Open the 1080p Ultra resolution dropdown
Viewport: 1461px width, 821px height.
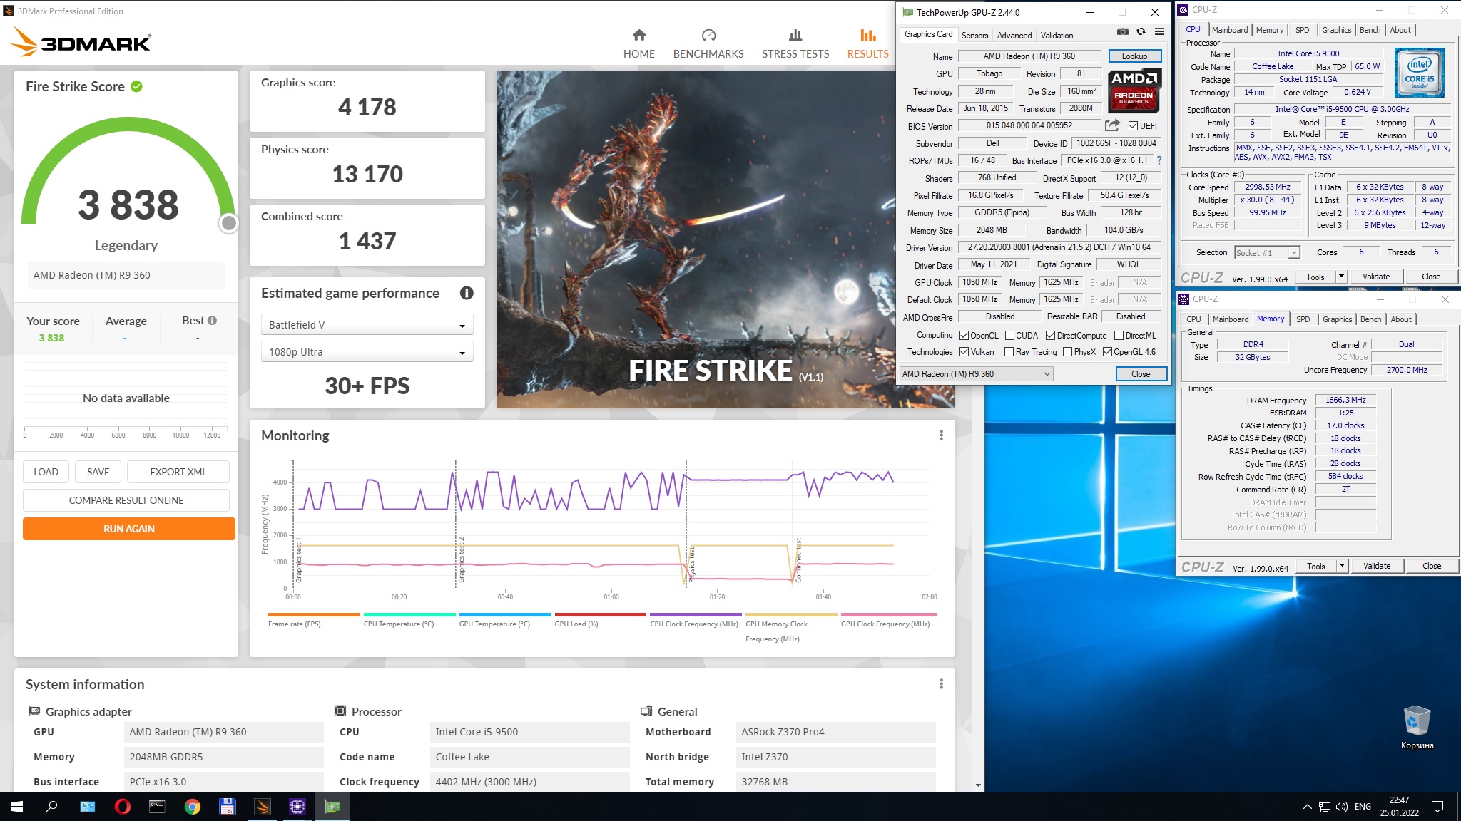367,352
